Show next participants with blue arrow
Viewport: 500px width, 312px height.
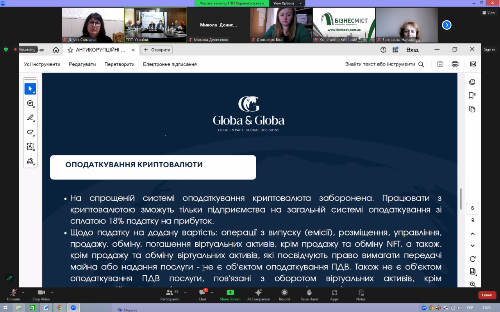pos(446,25)
